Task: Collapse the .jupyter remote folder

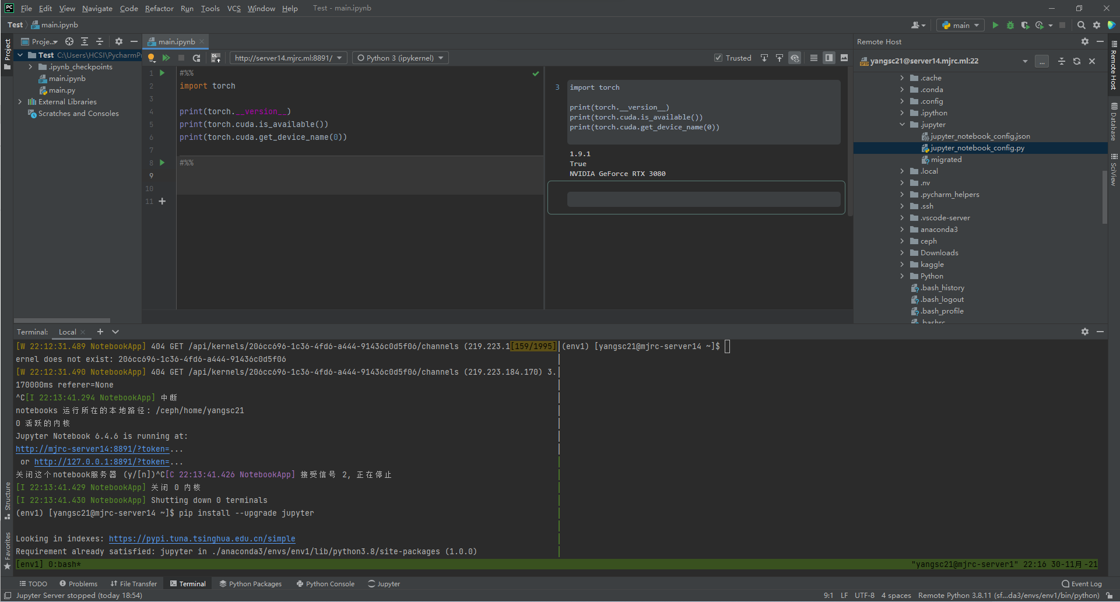Action: tap(902, 125)
